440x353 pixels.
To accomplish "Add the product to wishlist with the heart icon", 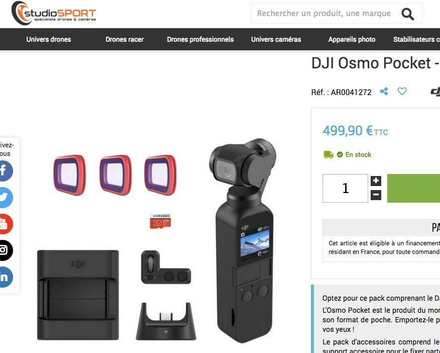I will click(x=402, y=91).
